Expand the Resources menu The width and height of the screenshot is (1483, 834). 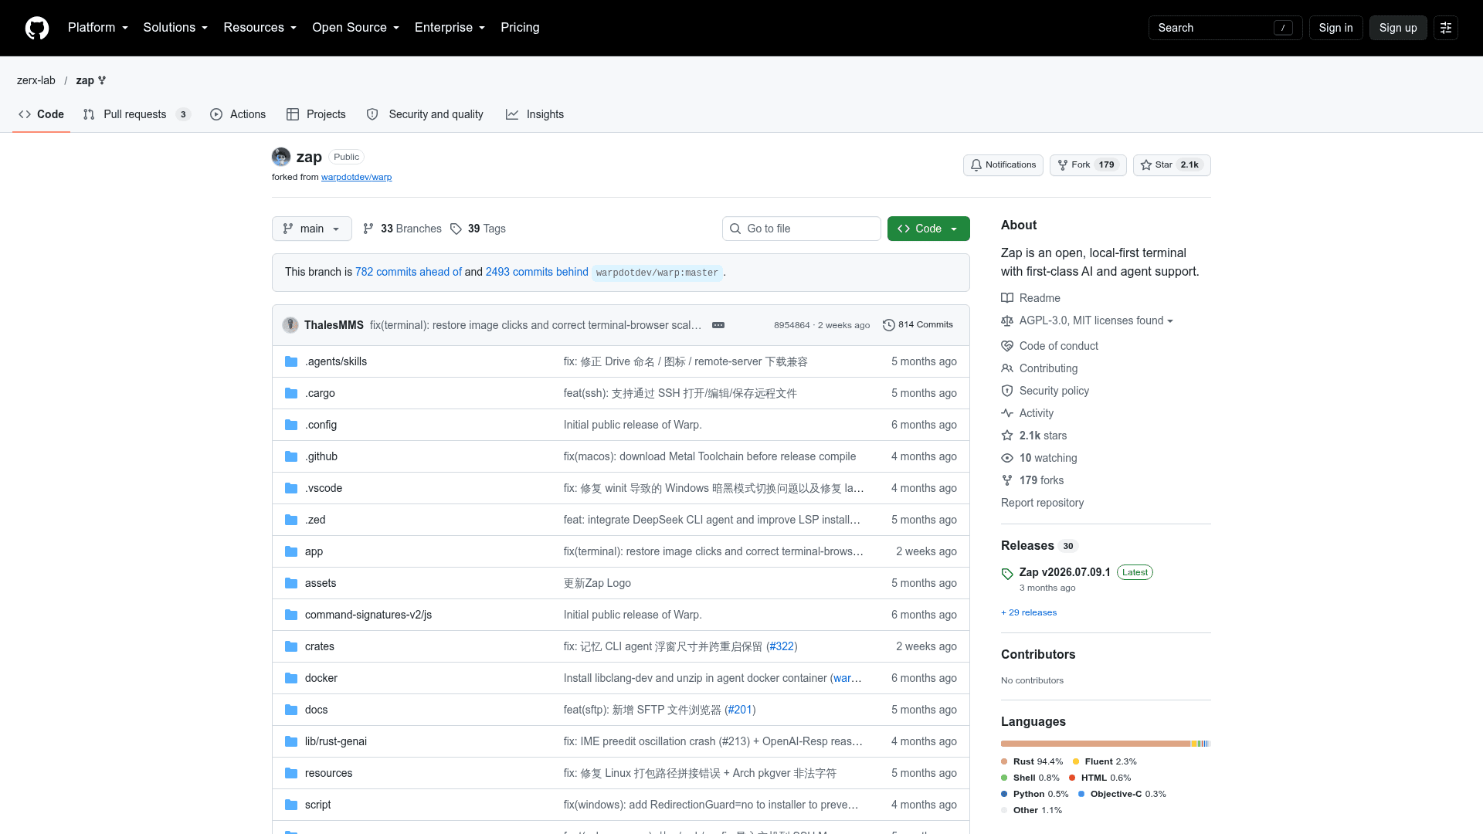pyautogui.click(x=260, y=28)
